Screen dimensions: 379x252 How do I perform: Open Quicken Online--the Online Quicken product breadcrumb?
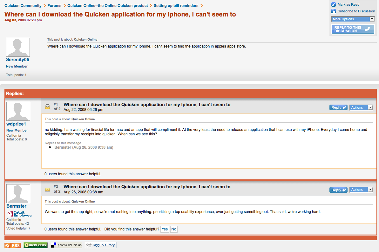click(108, 5)
